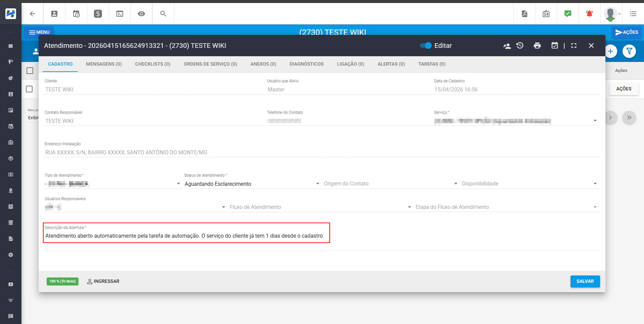Open the blue MENU button
644x324 pixels.
click(x=39, y=32)
